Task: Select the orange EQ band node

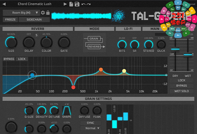Action: [x=101, y=70]
